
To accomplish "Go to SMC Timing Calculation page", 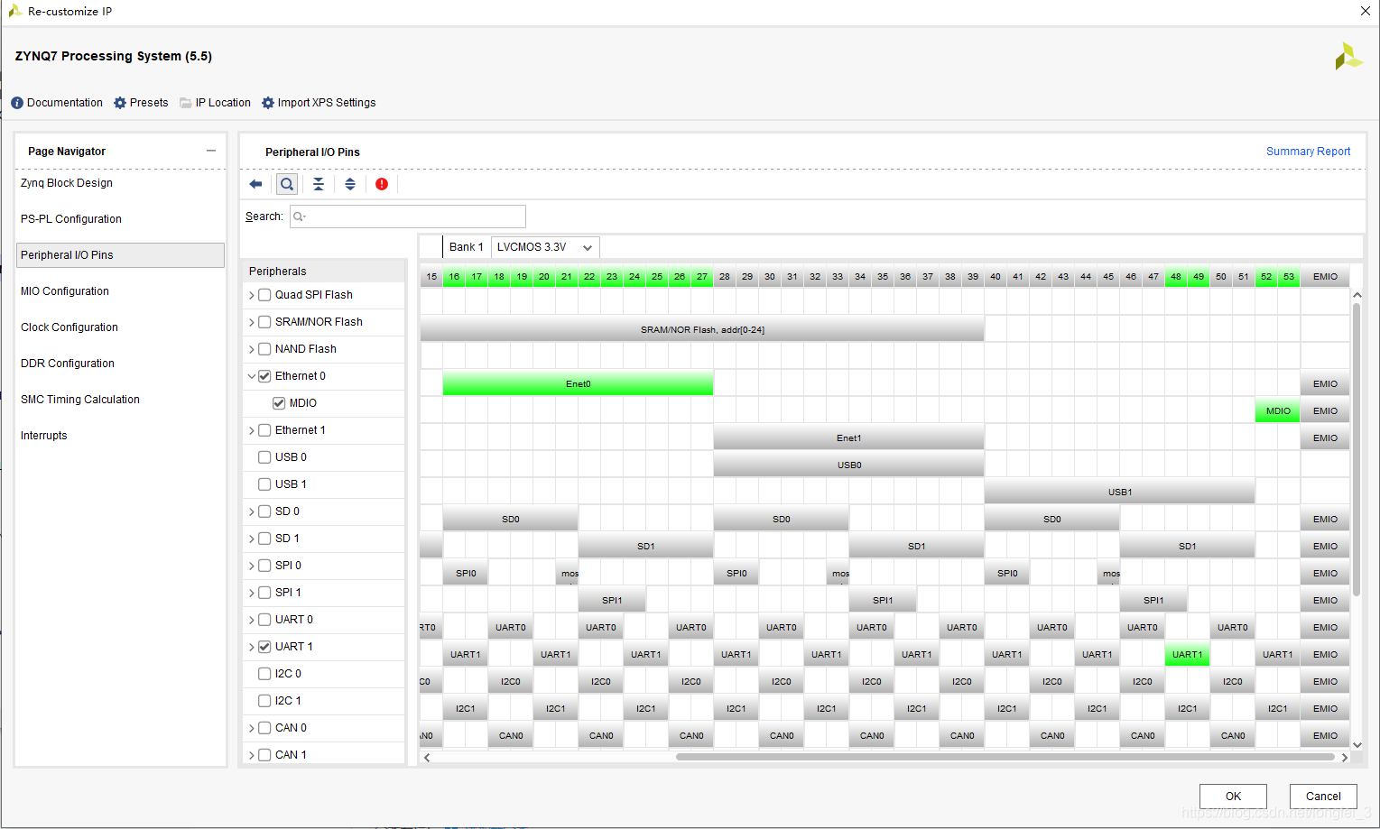I will pyautogui.click(x=80, y=400).
